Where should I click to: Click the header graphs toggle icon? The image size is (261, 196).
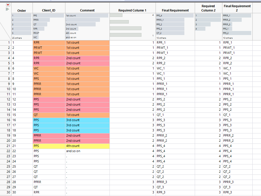[7, 9]
